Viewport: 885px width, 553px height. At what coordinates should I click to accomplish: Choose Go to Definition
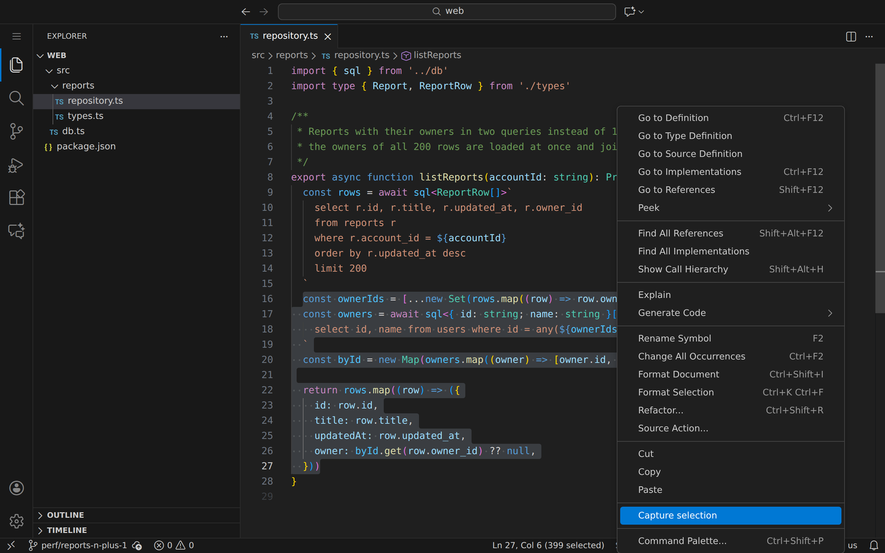(731, 118)
